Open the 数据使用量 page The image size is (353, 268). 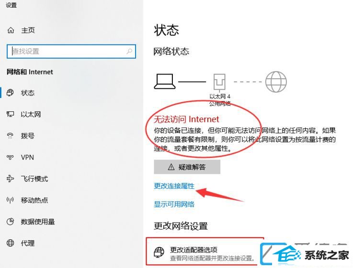pyautogui.click(x=38, y=222)
